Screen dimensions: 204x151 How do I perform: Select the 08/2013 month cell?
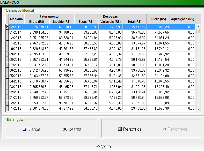pos(16,59)
